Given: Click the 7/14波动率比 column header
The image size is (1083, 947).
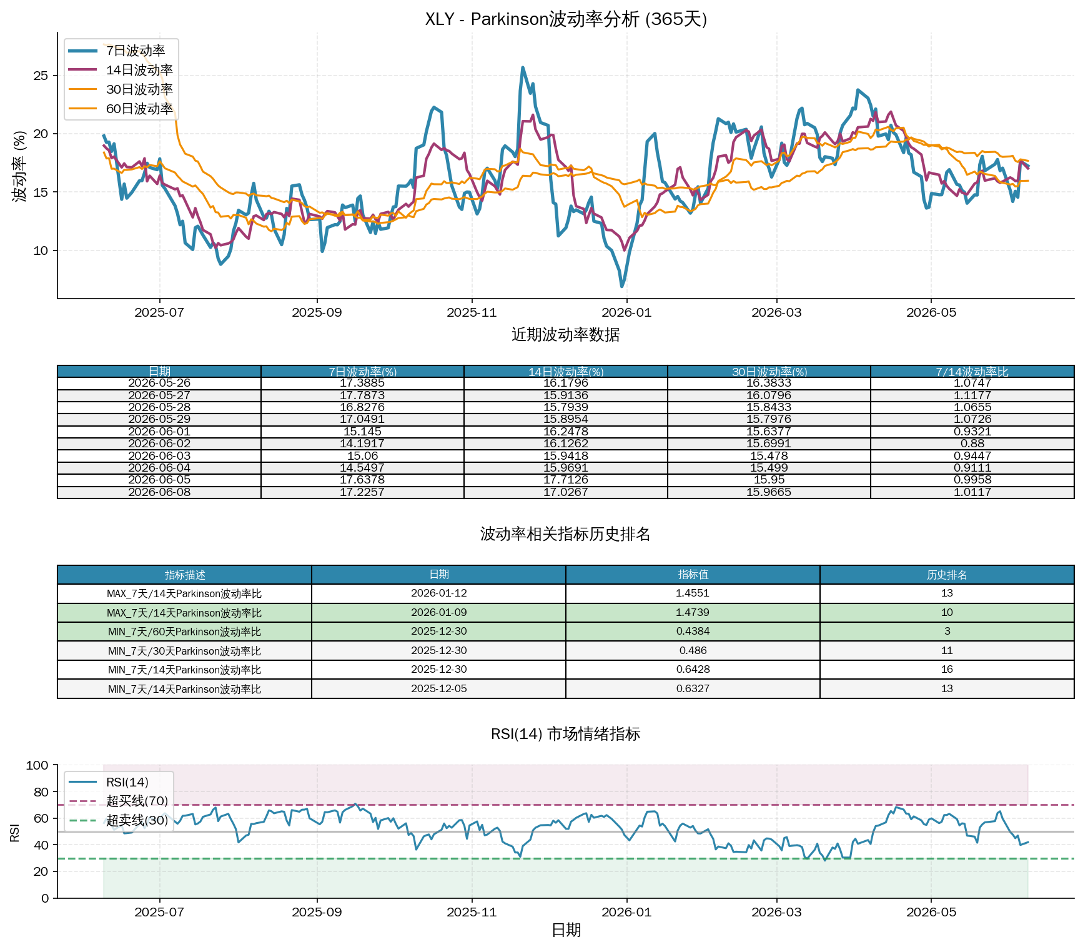Looking at the screenshot, I should (x=972, y=372).
